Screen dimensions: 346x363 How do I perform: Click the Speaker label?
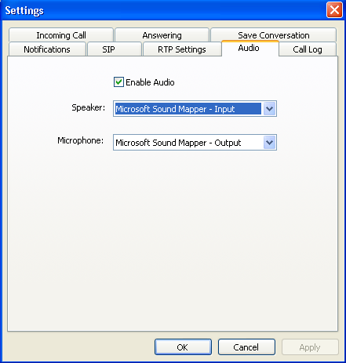[x=88, y=107]
